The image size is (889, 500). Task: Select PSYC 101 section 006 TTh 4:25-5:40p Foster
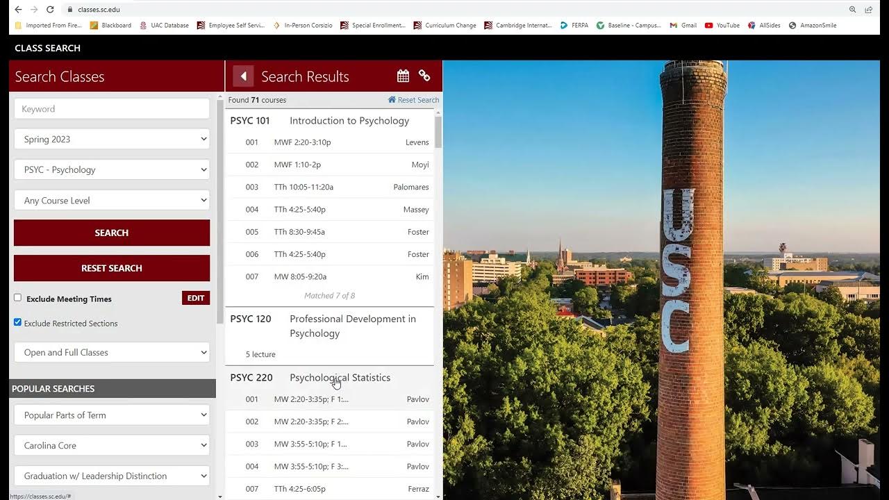click(x=330, y=254)
